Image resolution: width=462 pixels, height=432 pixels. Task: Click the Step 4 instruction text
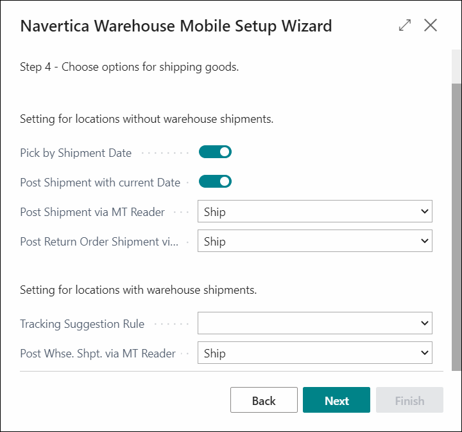click(130, 67)
